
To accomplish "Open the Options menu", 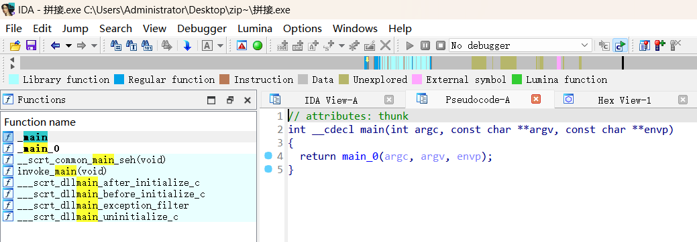I will pos(303,29).
